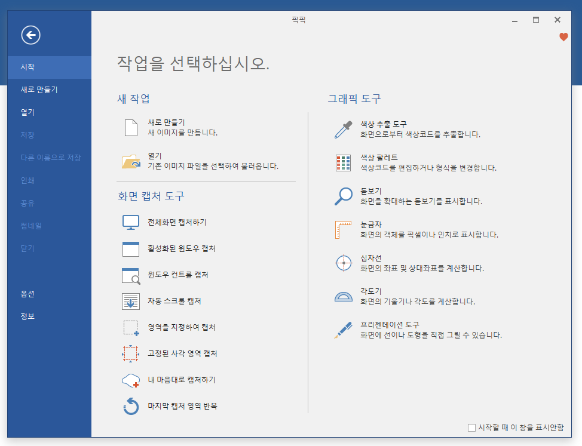Click the folder icon next to 열기
The image size is (582, 446).
coord(131,161)
